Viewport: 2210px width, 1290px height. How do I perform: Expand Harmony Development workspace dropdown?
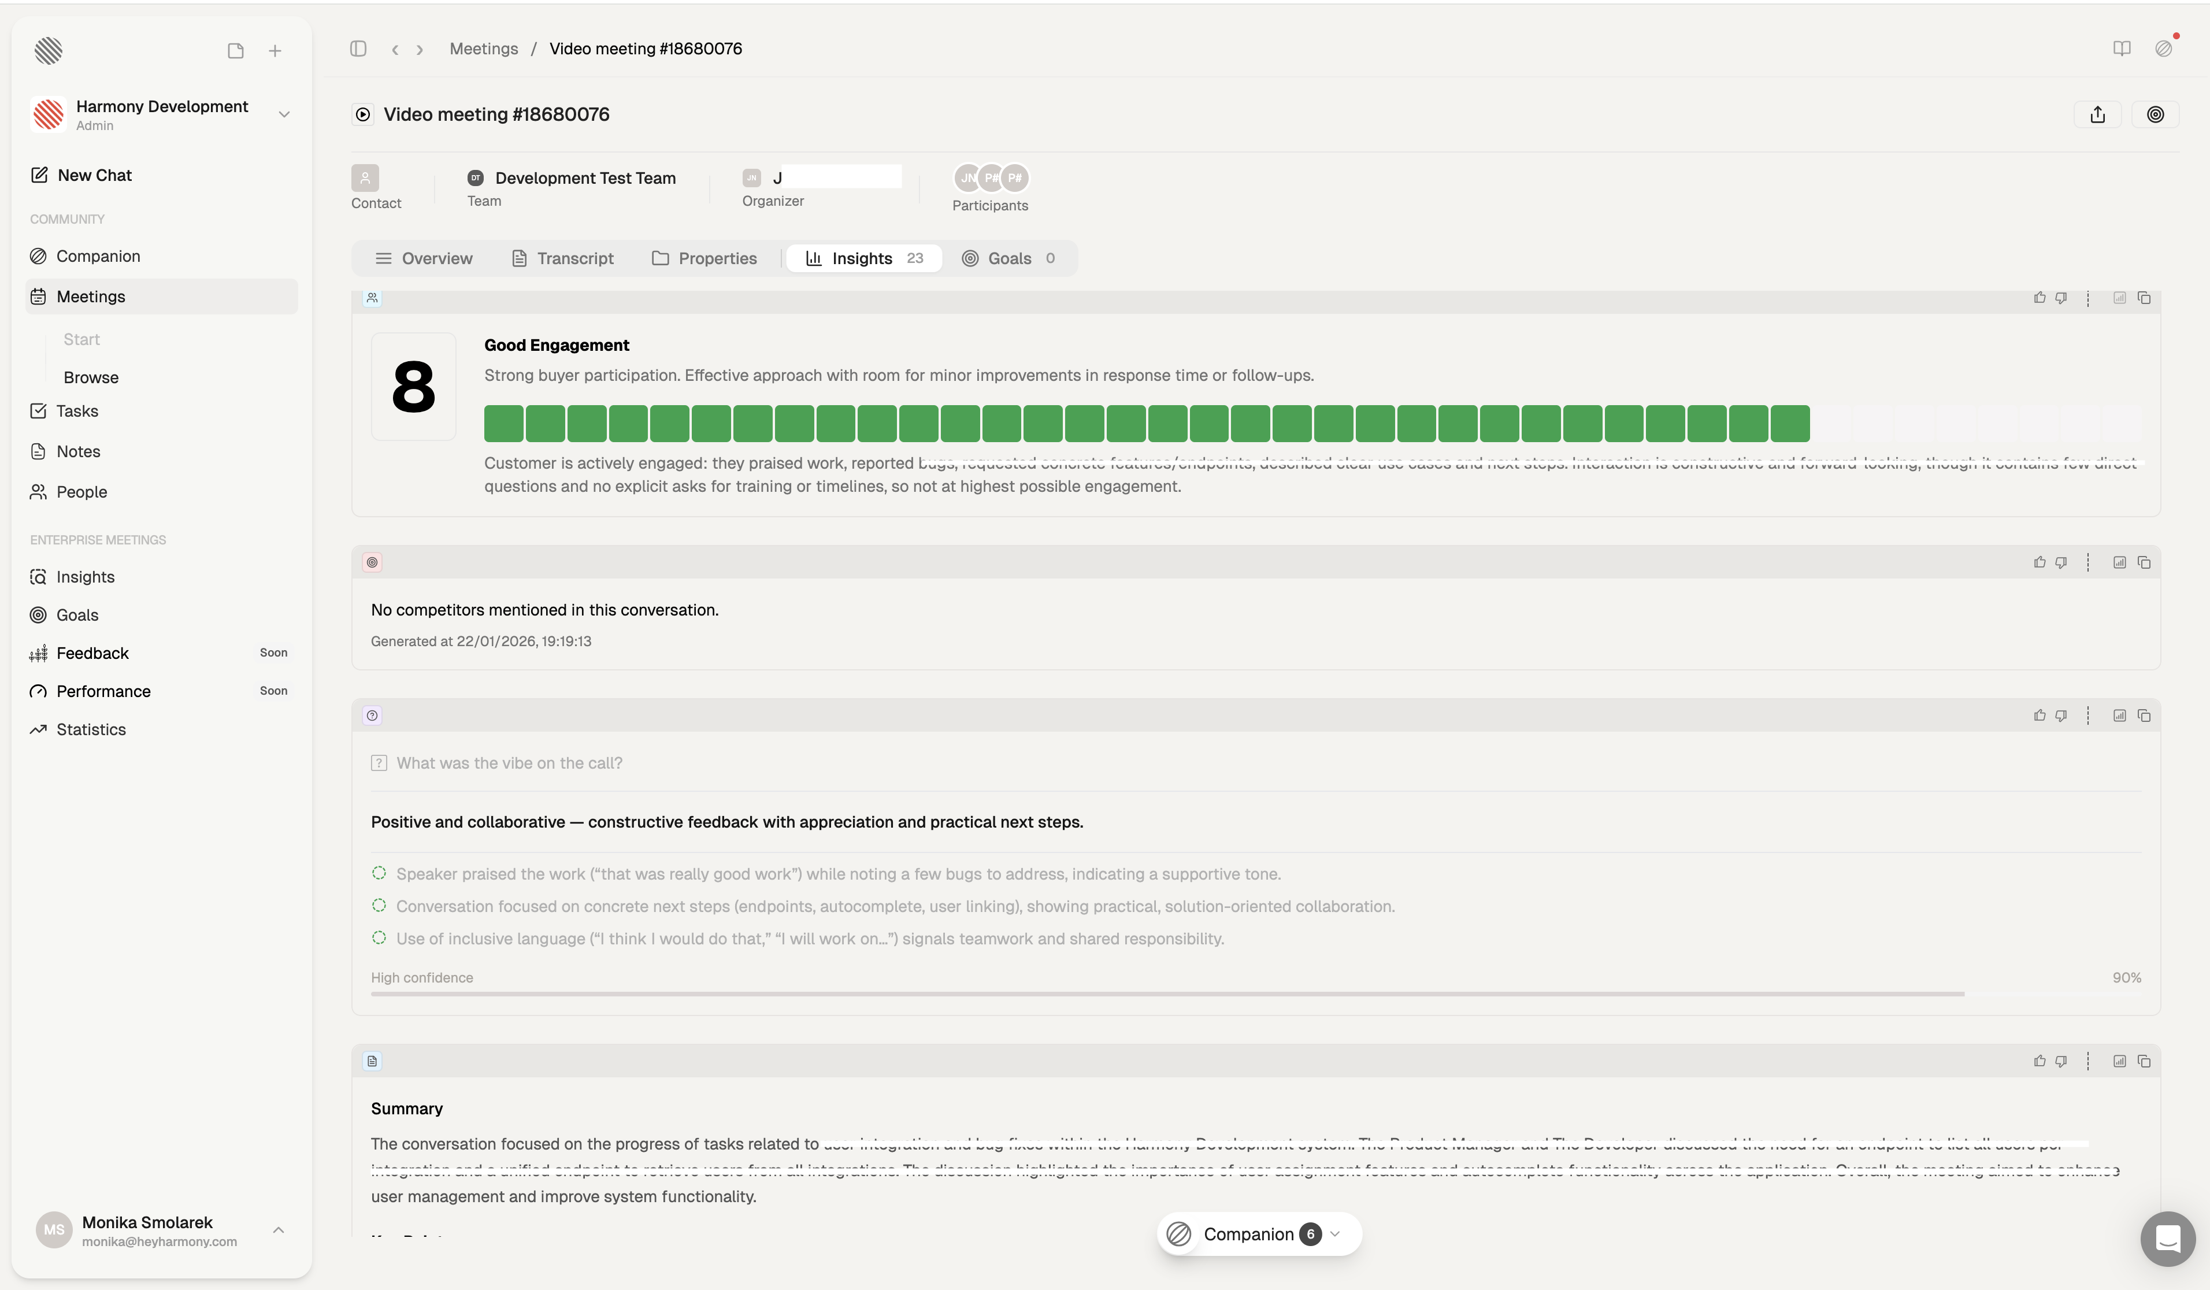coord(283,115)
